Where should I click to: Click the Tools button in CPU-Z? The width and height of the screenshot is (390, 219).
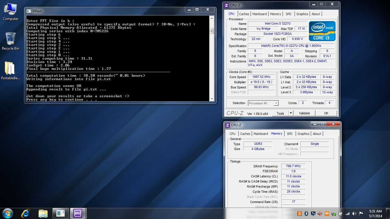tap(280, 113)
